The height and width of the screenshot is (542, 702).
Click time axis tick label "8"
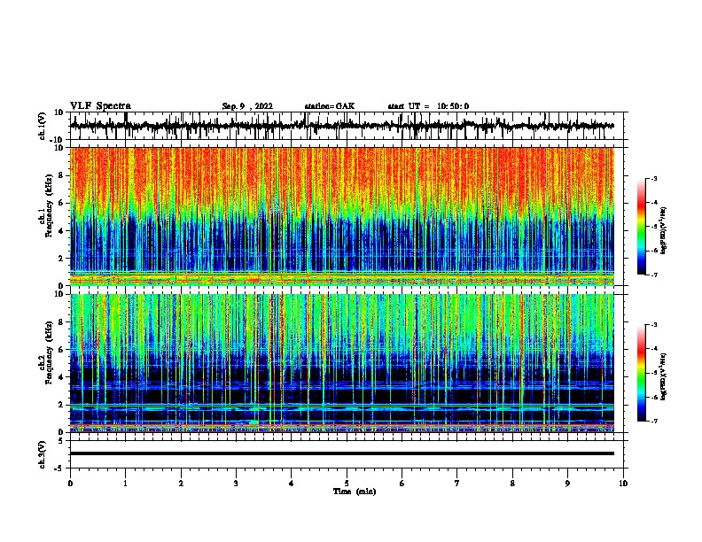click(x=512, y=484)
